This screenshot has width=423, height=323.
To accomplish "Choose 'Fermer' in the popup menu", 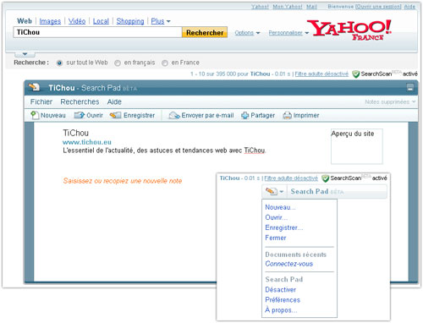I will coord(276,238).
